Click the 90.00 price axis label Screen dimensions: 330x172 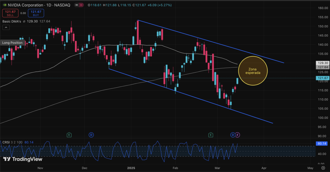(x=322, y=136)
